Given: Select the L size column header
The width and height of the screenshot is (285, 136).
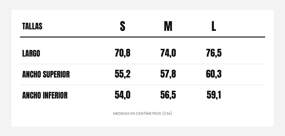Looking at the screenshot, I should pos(214,26).
